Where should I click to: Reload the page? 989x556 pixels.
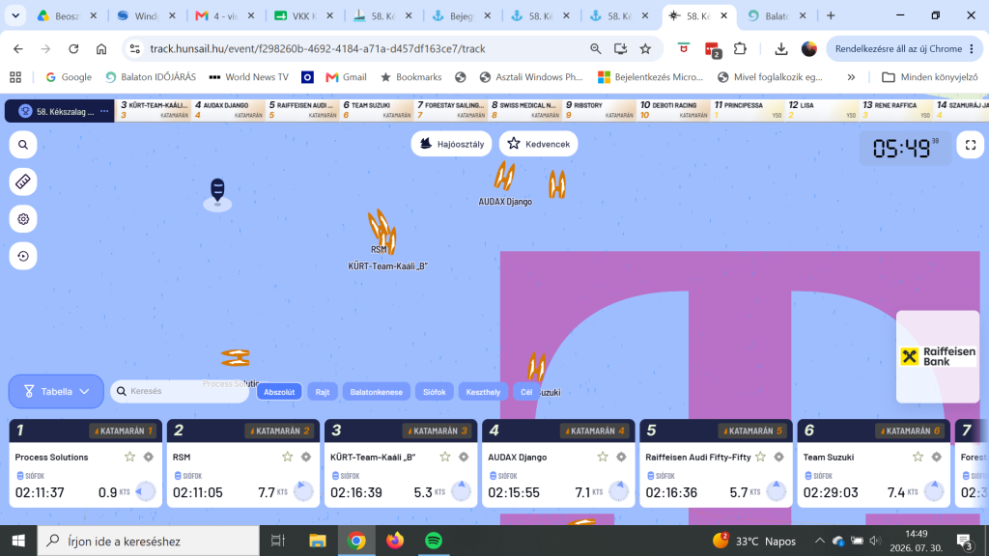click(x=73, y=48)
